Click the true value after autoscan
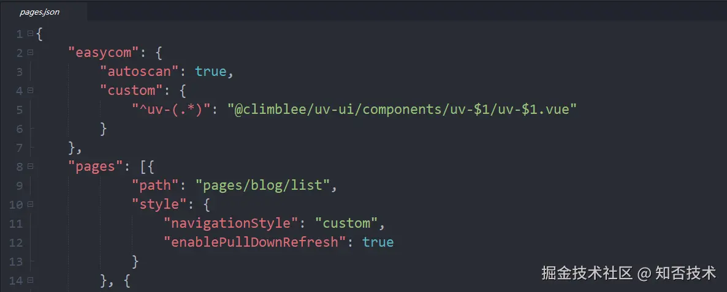This screenshot has width=727, height=292. 210,72
